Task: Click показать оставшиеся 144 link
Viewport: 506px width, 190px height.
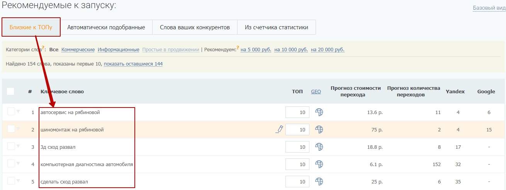Action: click(133, 64)
